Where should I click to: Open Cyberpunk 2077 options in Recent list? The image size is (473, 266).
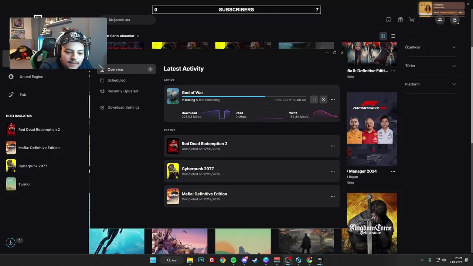(x=333, y=171)
